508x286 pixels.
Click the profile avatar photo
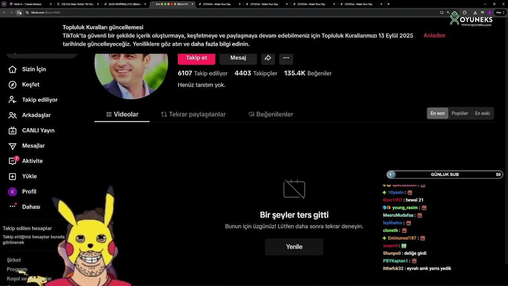(x=131, y=75)
